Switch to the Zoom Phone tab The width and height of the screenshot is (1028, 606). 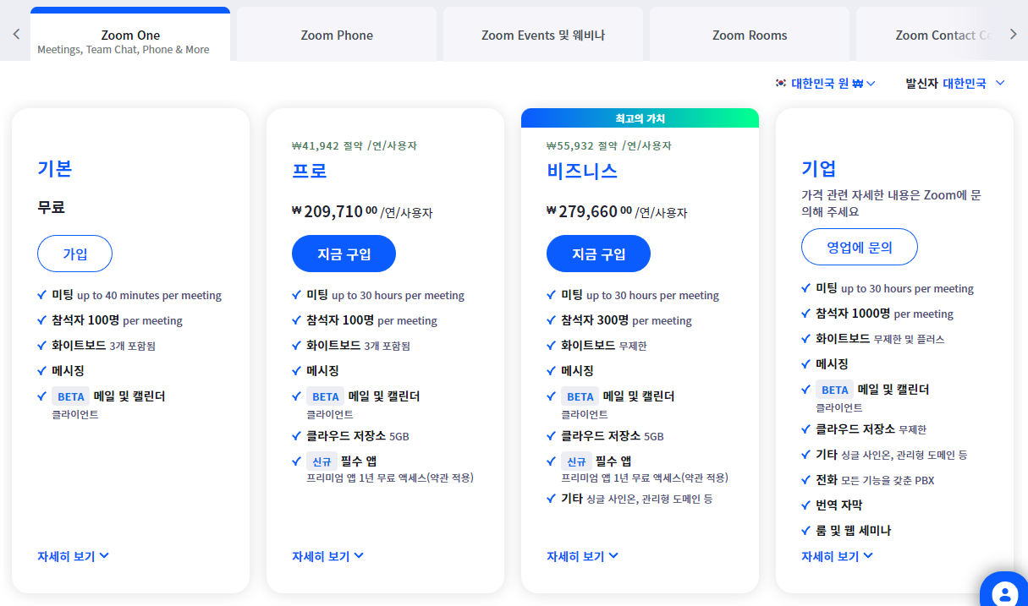[337, 35]
